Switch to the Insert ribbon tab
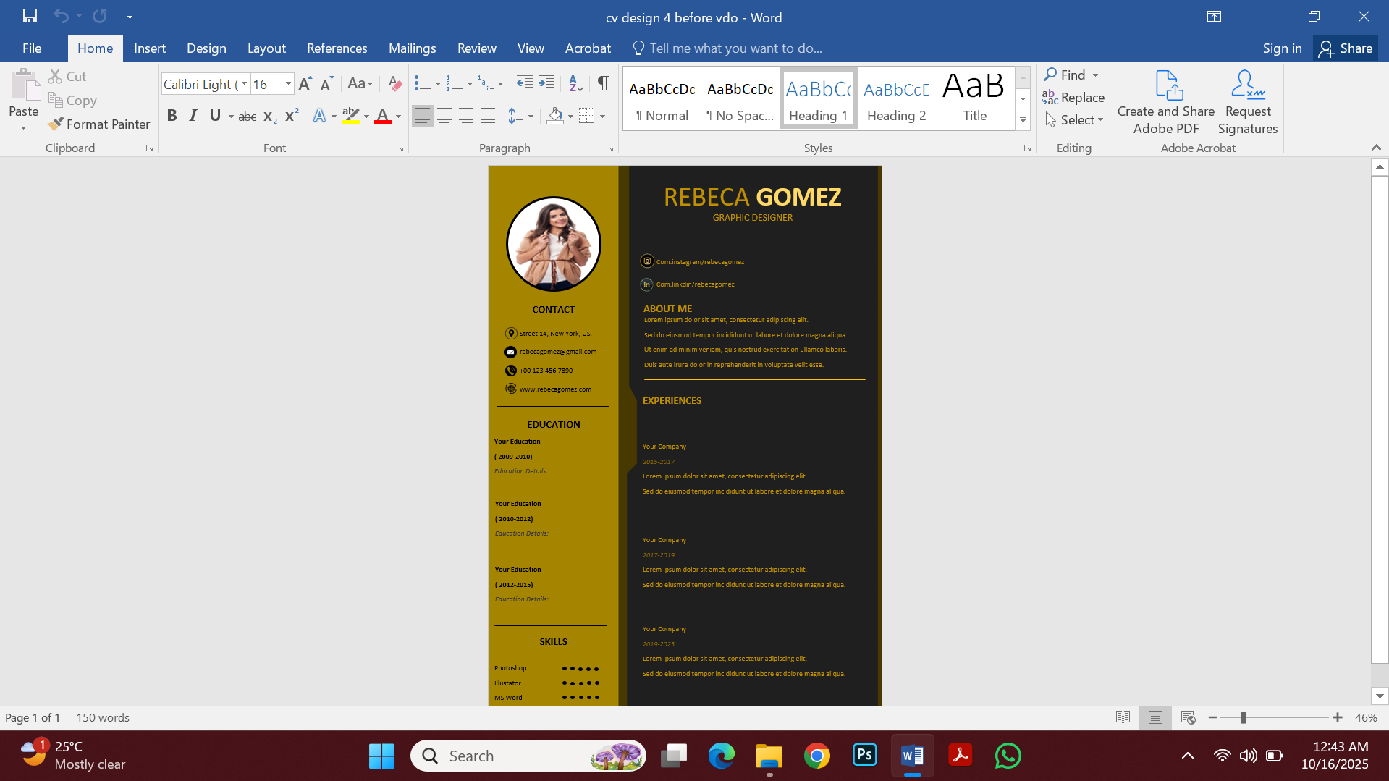 [x=149, y=48]
